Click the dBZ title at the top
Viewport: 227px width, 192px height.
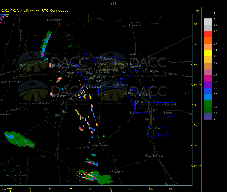[113, 4]
